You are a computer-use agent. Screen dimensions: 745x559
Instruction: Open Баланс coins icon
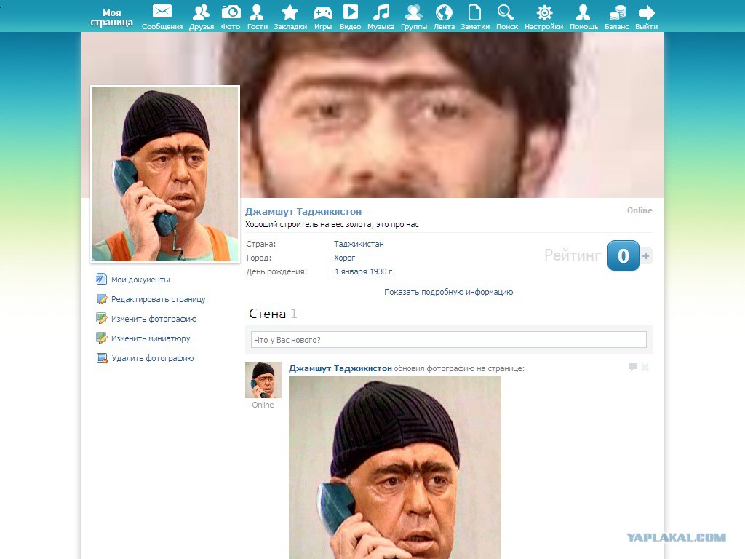click(x=617, y=12)
